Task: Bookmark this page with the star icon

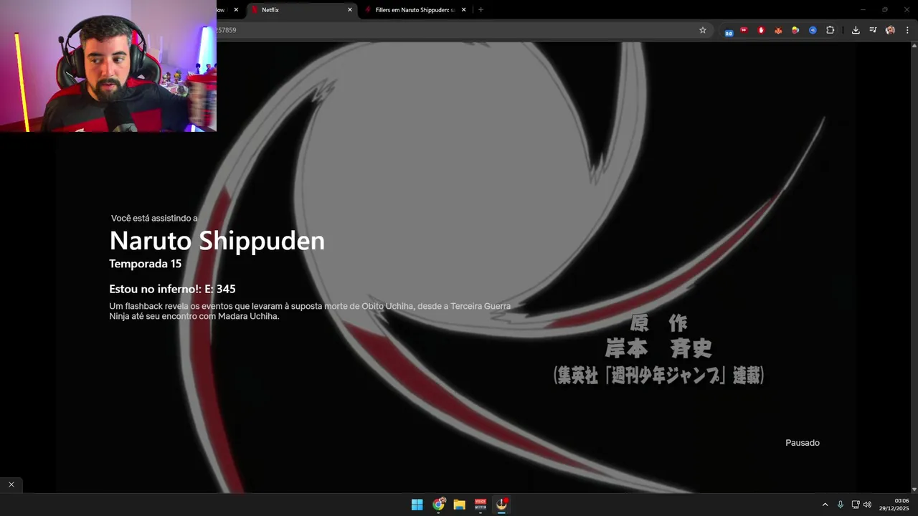Action: point(703,30)
